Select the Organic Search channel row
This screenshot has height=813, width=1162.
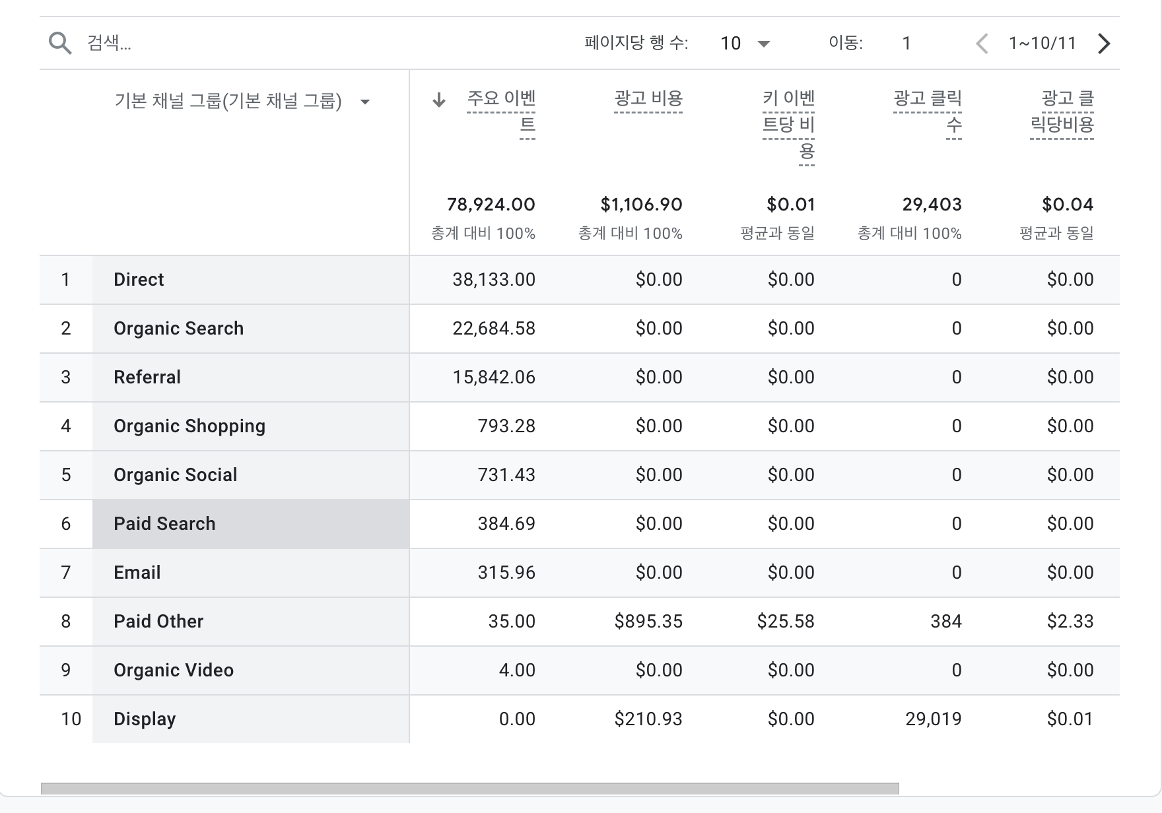coord(580,329)
